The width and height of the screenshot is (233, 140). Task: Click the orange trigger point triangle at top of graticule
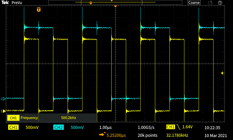tap(116, 6)
